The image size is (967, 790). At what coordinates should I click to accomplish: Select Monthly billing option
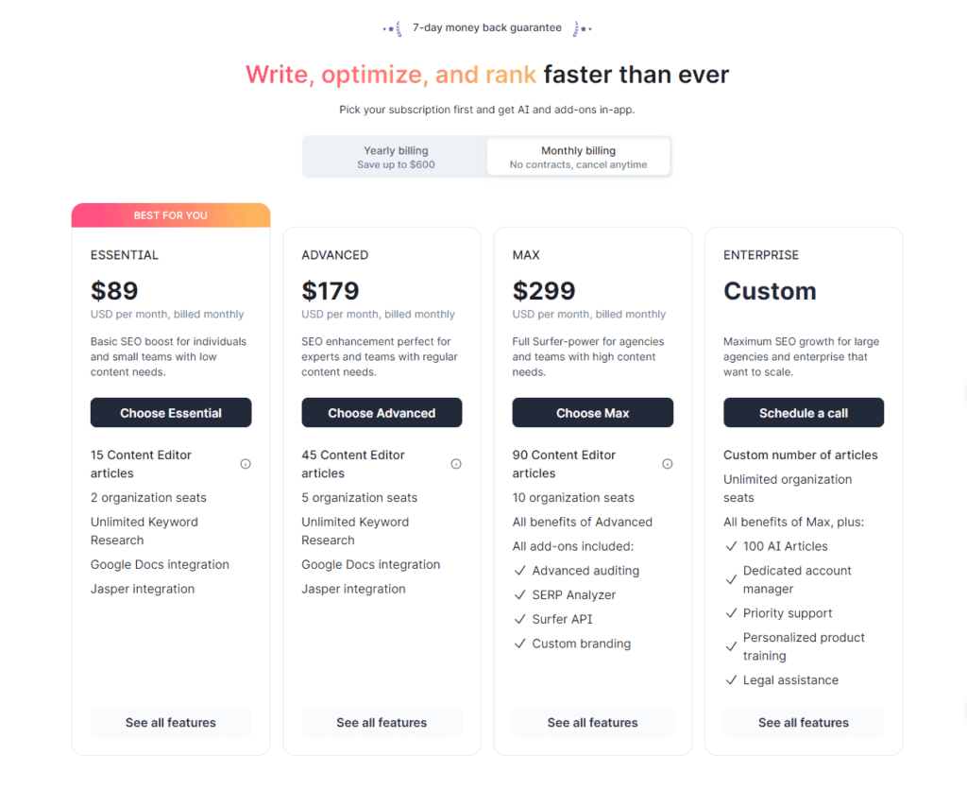click(578, 156)
